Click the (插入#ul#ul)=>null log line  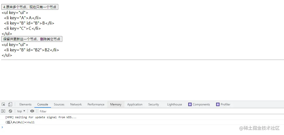(20, 122)
